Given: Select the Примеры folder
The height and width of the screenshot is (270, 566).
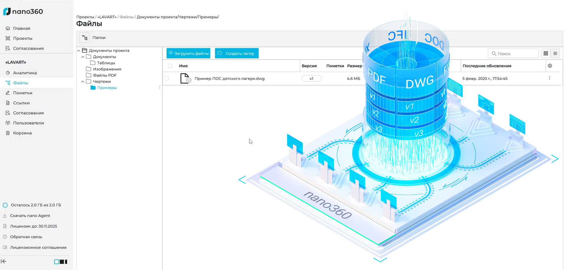Looking at the screenshot, I should [107, 88].
